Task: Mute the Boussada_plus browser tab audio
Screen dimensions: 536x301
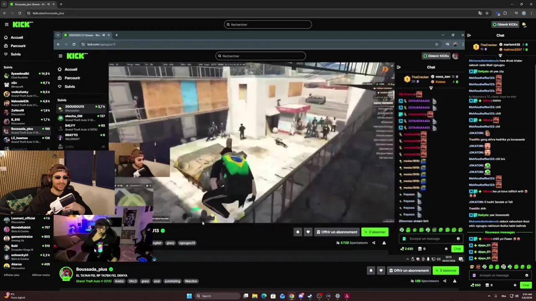Action: (49, 4)
